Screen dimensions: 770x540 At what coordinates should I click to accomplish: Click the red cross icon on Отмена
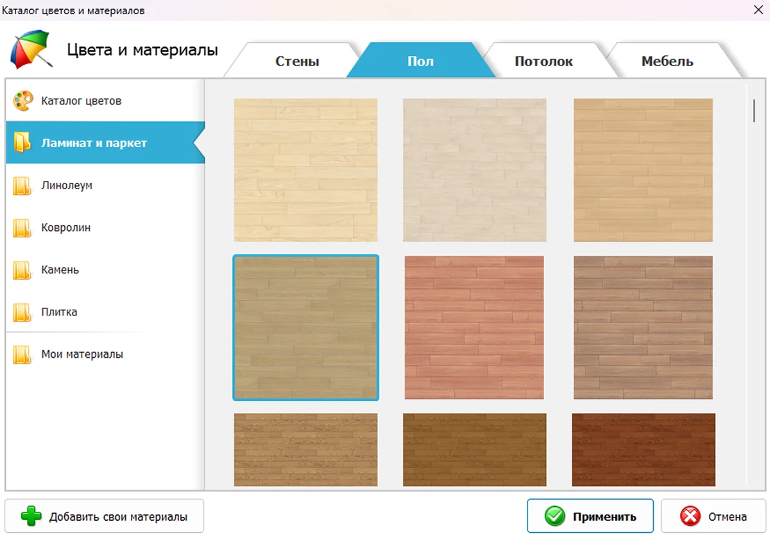pyautogui.click(x=690, y=516)
